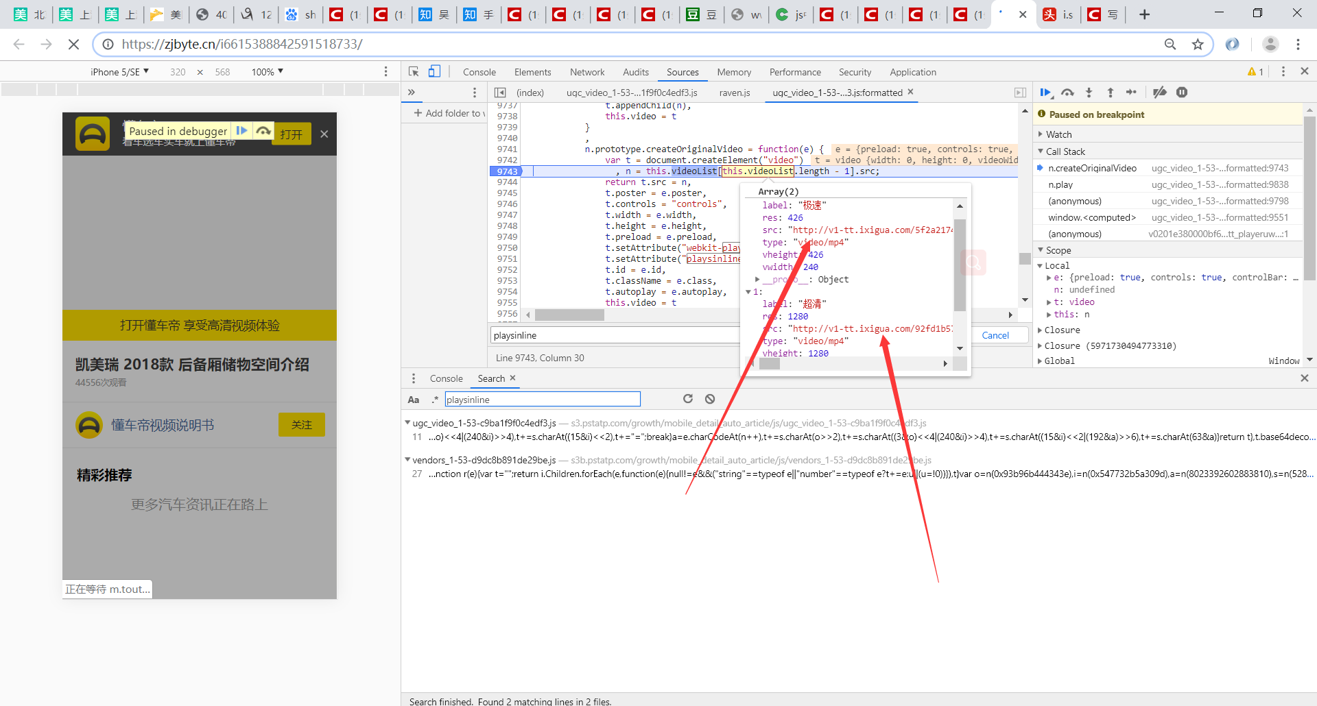This screenshot has width=1317, height=706.
Task: Open the drawer more options menu
Action: pos(413,378)
